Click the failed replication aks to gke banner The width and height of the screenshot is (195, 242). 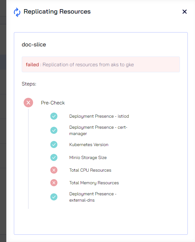pyautogui.click(x=101, y=64)
